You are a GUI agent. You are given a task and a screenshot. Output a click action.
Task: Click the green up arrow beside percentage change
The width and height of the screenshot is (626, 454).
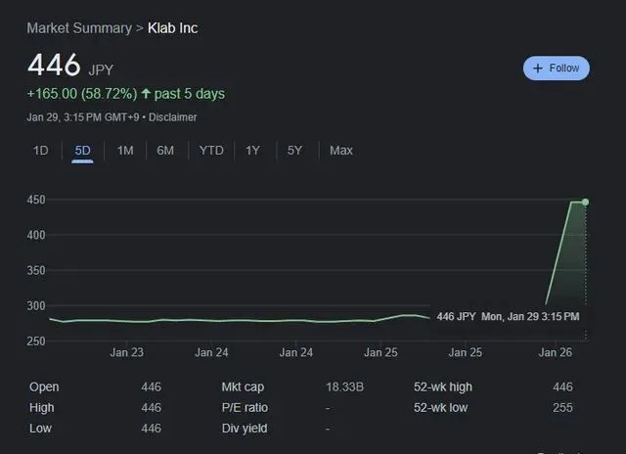[147, 95]
